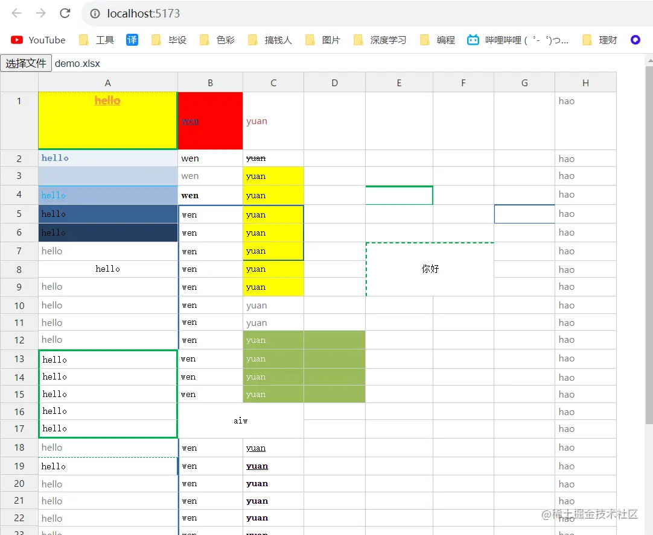Click the bold wen cell in row 4
This screenshot has width=653, height=535.
(x=210, y=195)
